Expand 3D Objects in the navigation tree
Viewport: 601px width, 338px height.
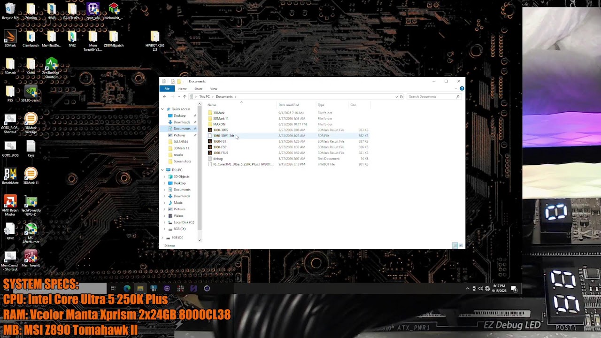coord(164,177)
